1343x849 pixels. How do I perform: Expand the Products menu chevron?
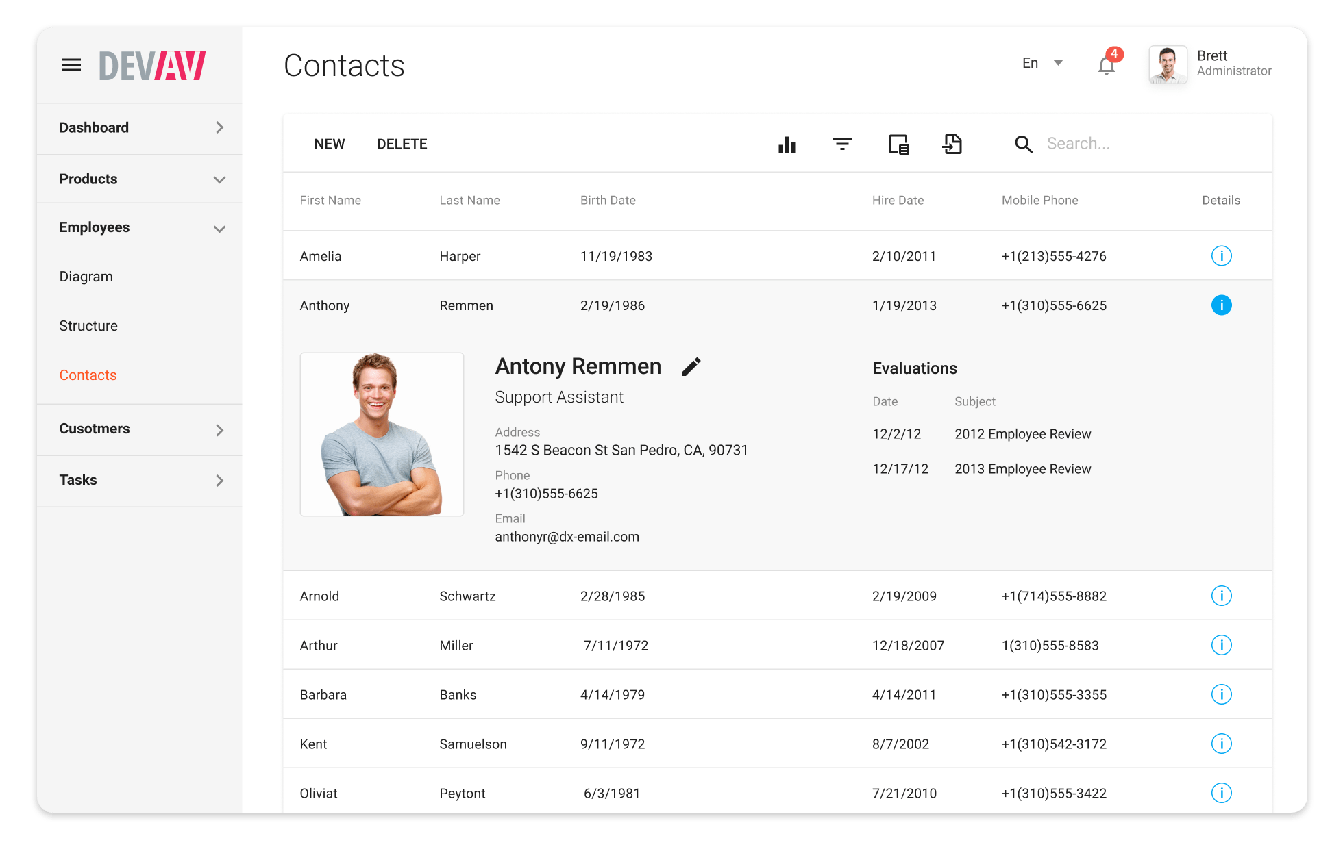pyautogui.click(x=219, y=179)
